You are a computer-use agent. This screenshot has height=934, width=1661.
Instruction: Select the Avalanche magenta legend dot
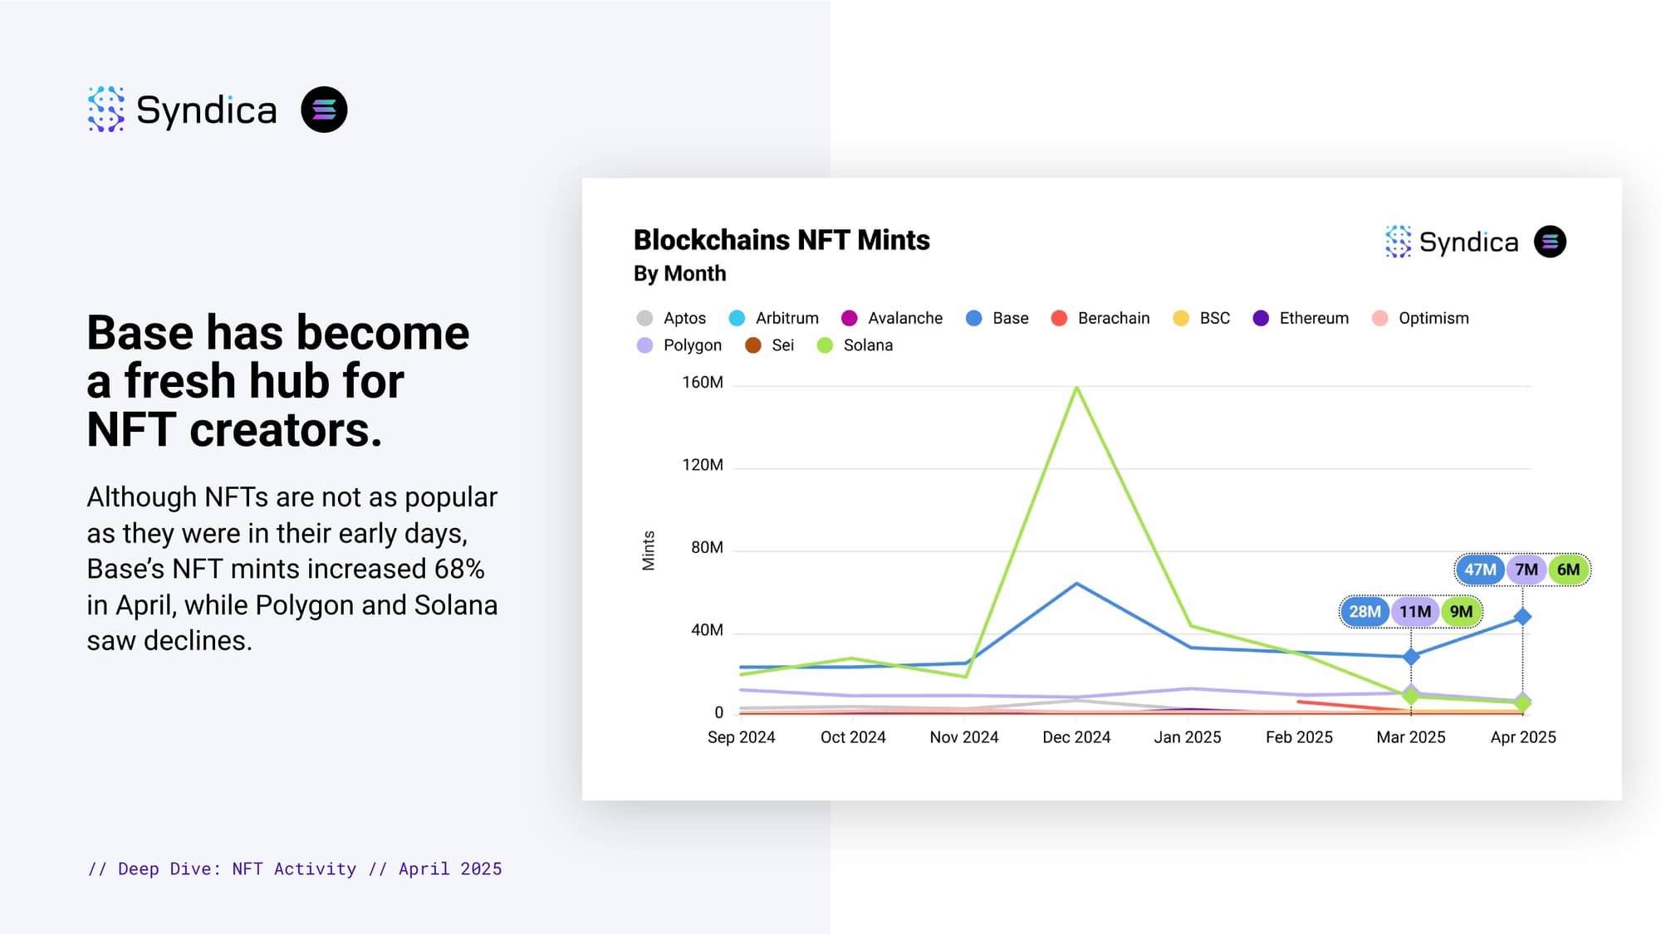(849, 318)
